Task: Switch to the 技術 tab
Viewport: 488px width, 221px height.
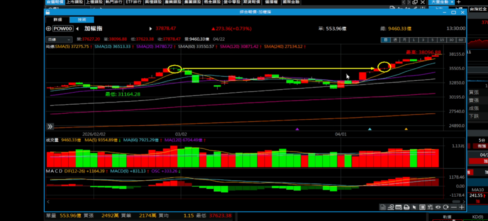Action: (81, 20)
